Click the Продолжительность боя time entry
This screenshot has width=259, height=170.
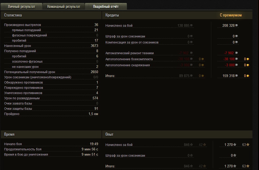pos(51,149)
